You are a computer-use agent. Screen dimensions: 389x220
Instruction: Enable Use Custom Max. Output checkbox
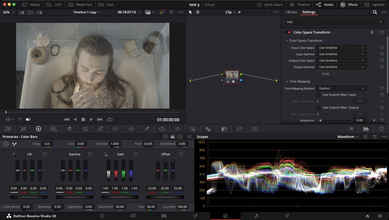(x=318, y=107)
